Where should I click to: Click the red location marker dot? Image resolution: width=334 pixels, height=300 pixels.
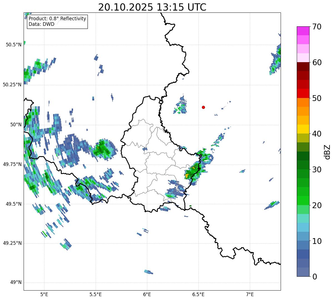point(203,107)
